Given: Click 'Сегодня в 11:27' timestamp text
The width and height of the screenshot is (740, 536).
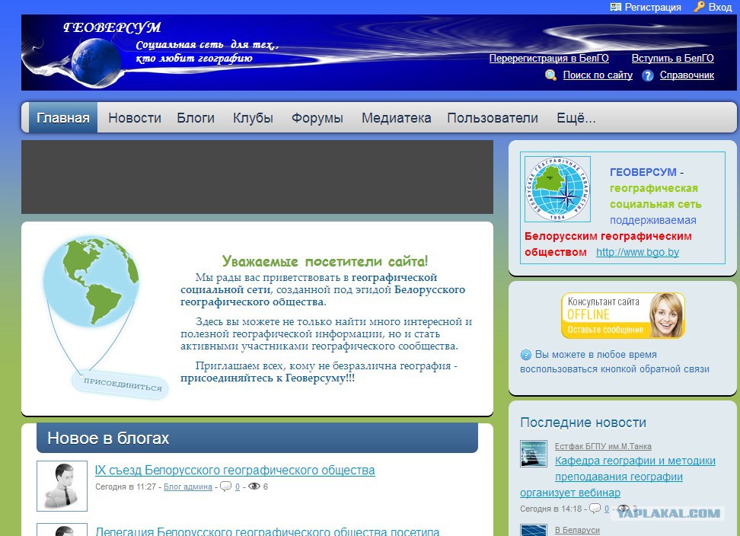Looking at the screenshot, I should tap(126, 487).
